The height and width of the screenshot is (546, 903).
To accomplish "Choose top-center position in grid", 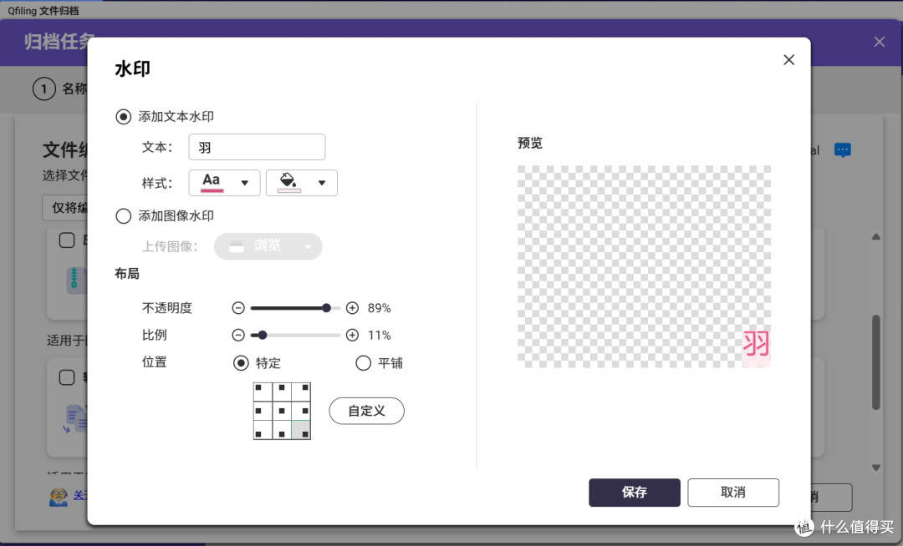I will (x=282, y=392).
